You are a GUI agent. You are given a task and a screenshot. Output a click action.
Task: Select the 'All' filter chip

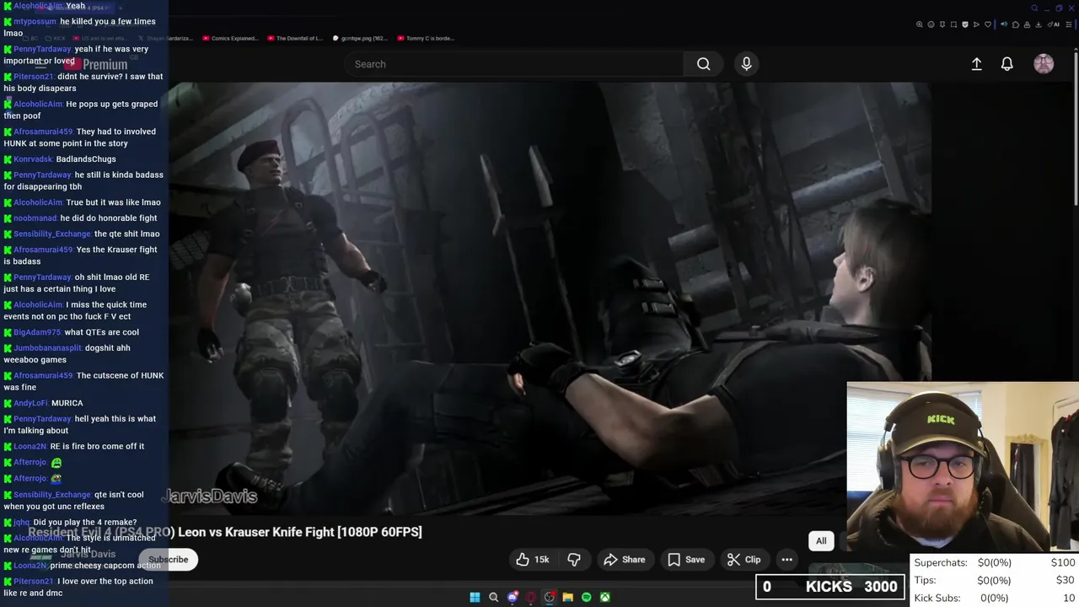821,541
